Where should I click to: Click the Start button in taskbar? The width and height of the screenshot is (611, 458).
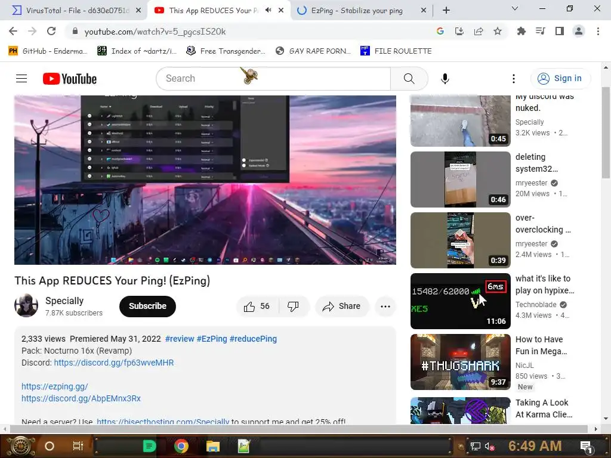coord(21,446)
